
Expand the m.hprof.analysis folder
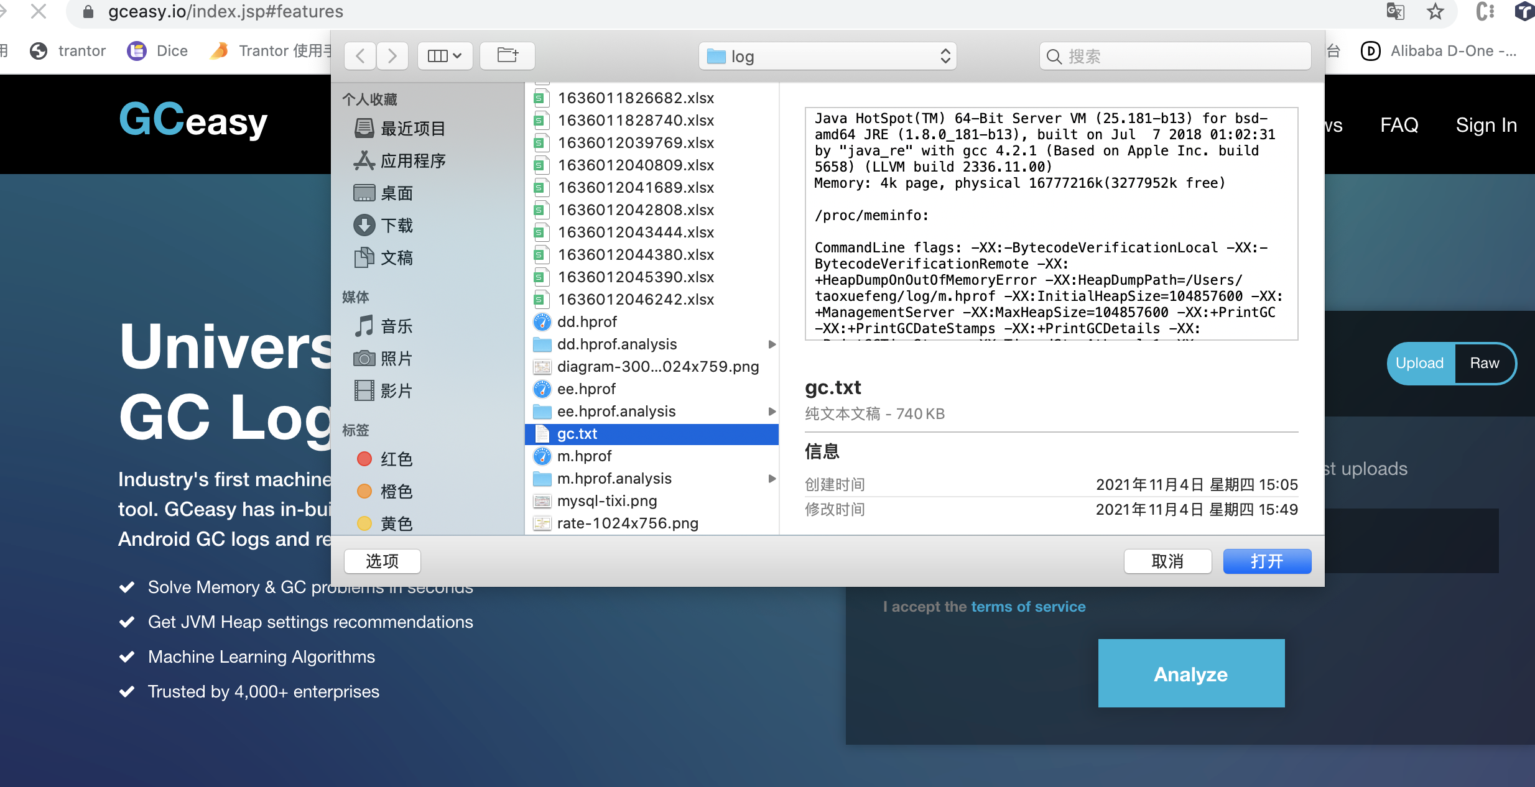pyautogui.click(x=771, y=478)
